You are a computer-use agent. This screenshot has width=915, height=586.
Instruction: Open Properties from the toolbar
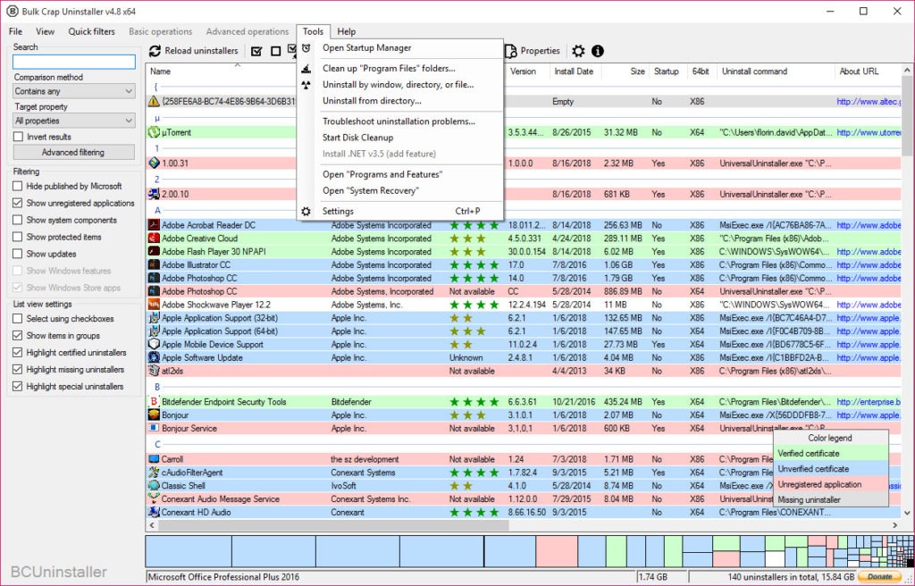pos(533,51)
